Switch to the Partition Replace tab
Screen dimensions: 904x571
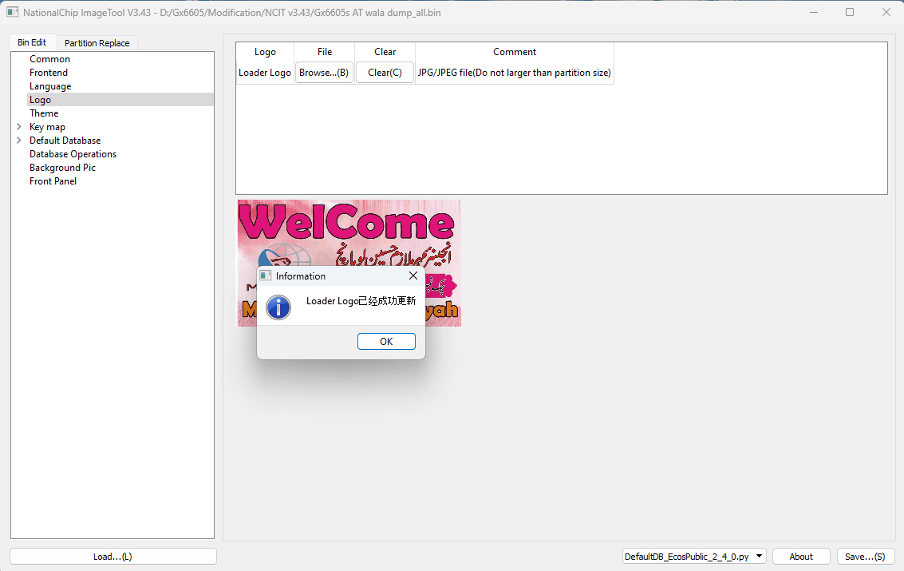(97, 42)
